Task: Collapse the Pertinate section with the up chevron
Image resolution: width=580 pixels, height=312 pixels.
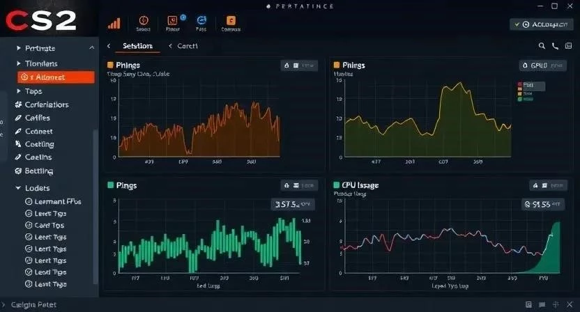Action: pyautogui.click(x=91, y=48)
